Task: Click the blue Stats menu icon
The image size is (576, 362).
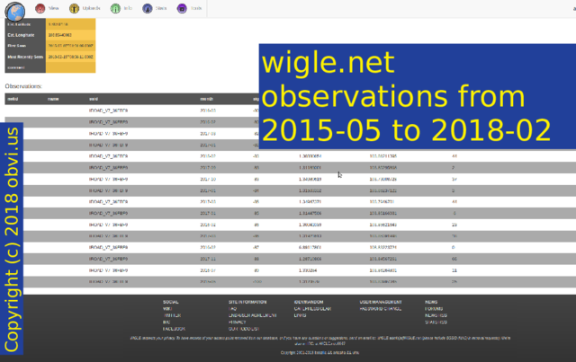Action: click(148, 8)
